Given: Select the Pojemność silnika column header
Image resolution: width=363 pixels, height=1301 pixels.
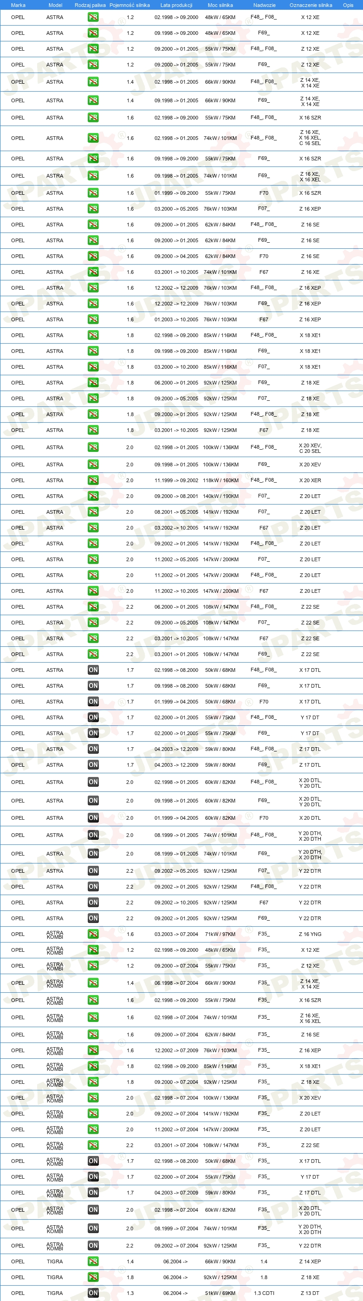Looking at the screenshot, I should pos(130,5).
